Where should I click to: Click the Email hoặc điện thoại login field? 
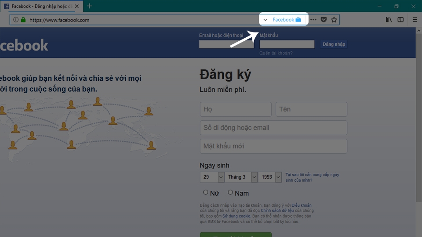(x=226, y=44)
